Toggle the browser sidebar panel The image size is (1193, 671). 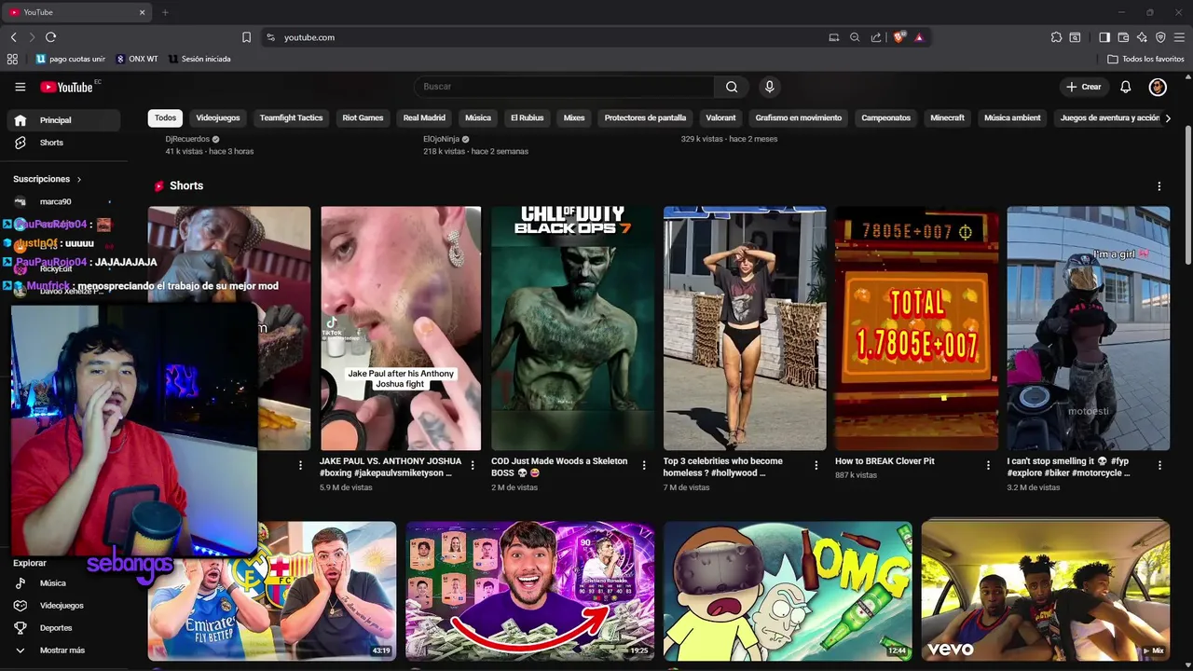1104,37
